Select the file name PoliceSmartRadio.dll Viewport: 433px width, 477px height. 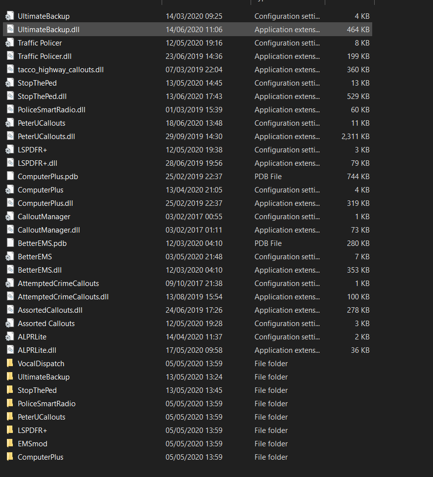(x=51, y=110)
